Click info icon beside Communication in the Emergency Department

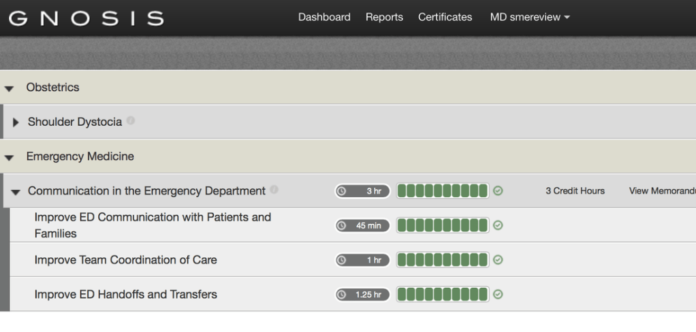(274, 190)
